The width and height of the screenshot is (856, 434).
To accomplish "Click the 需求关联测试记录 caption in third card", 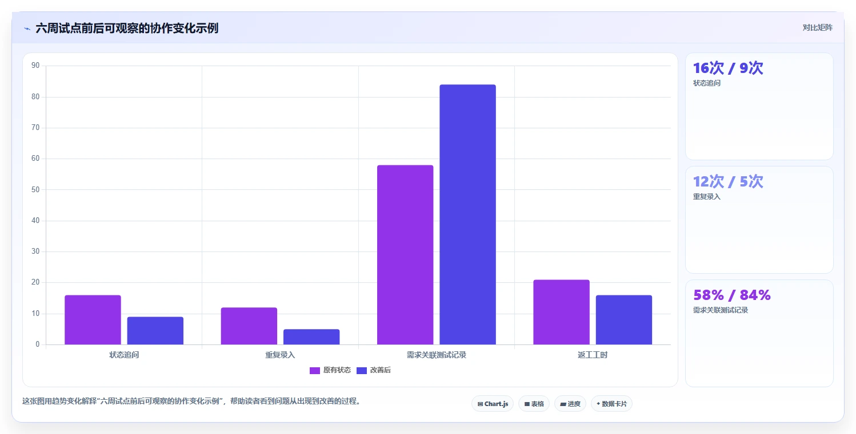I will coord(721,310).
